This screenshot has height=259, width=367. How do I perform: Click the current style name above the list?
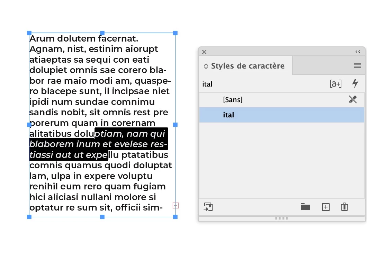tap(207, 84)
